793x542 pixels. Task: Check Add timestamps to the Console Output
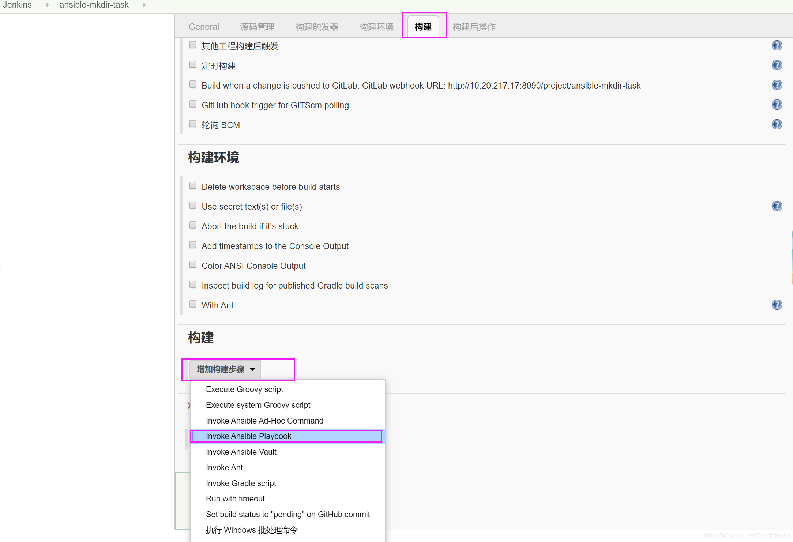click(193, 245)
